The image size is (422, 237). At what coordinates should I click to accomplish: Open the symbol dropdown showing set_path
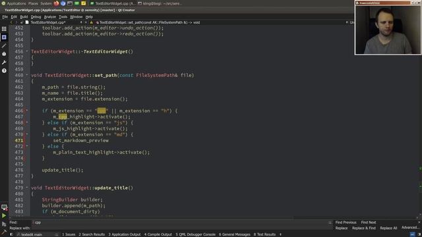(347, 22)
